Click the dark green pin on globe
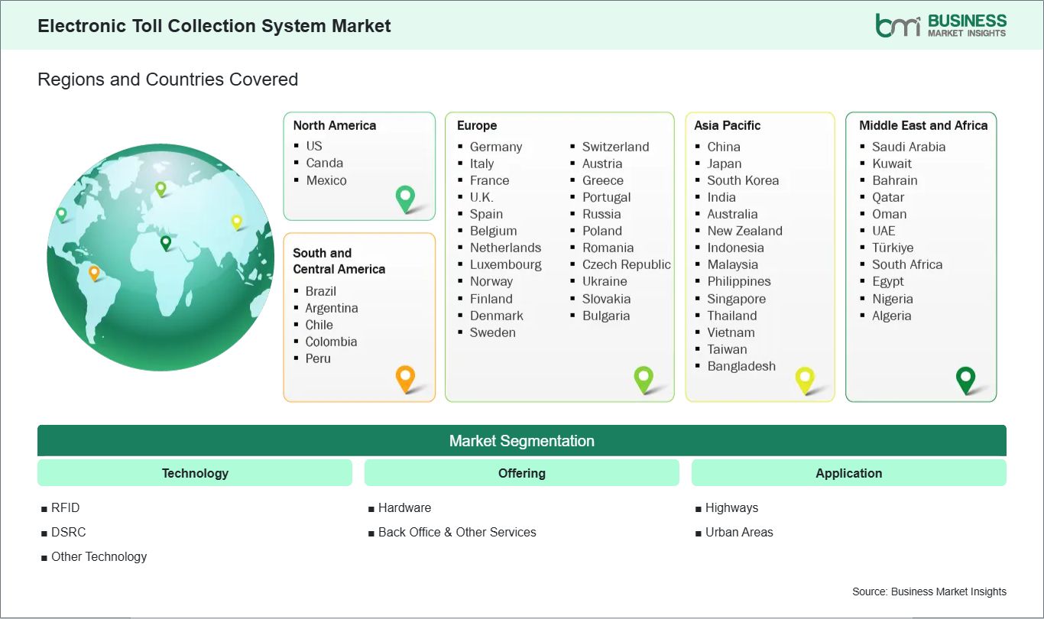The height and width of the screenshot is (619, 1044). point(166,243)
